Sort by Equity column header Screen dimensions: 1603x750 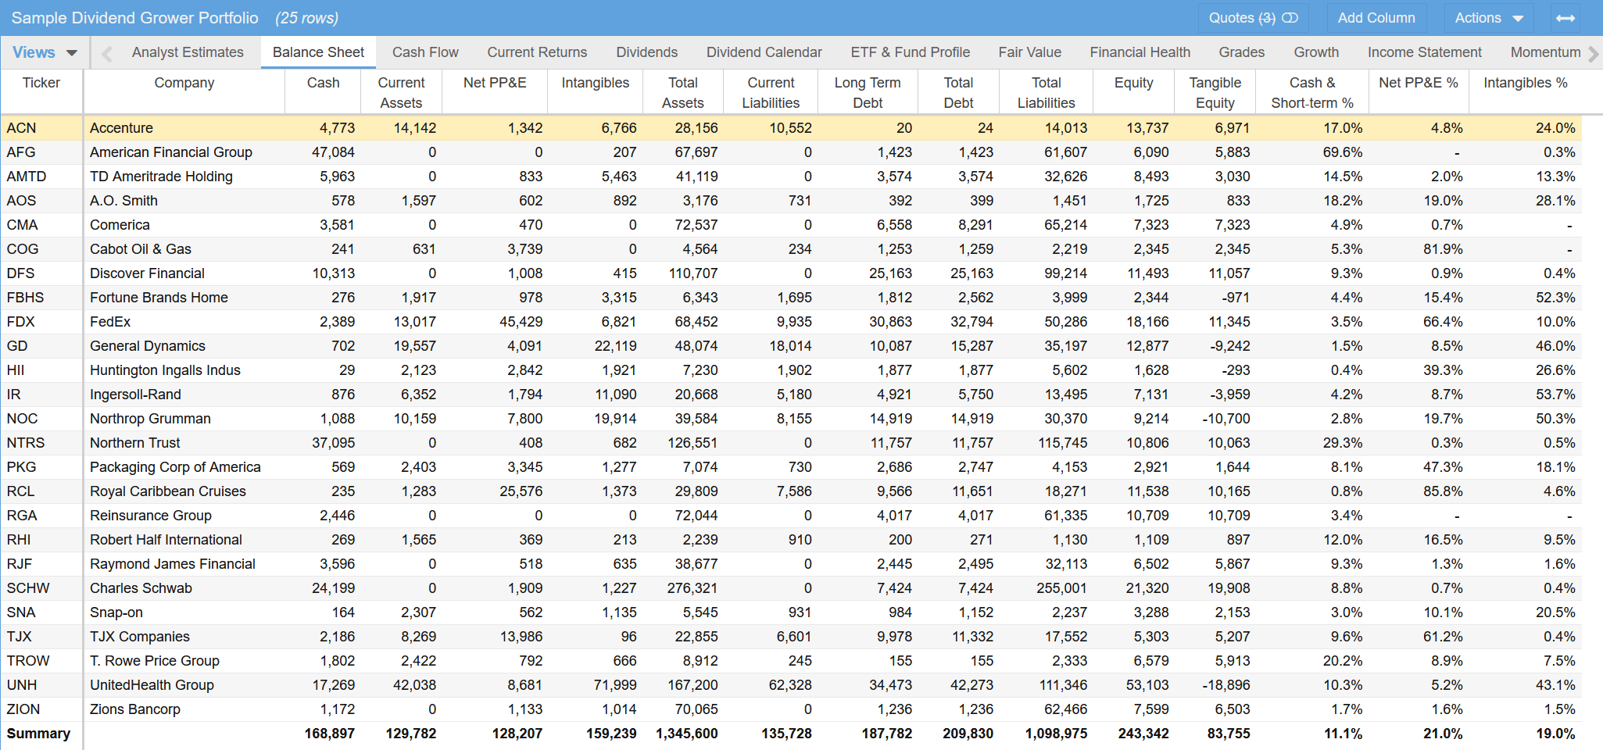coord(1133,83)
